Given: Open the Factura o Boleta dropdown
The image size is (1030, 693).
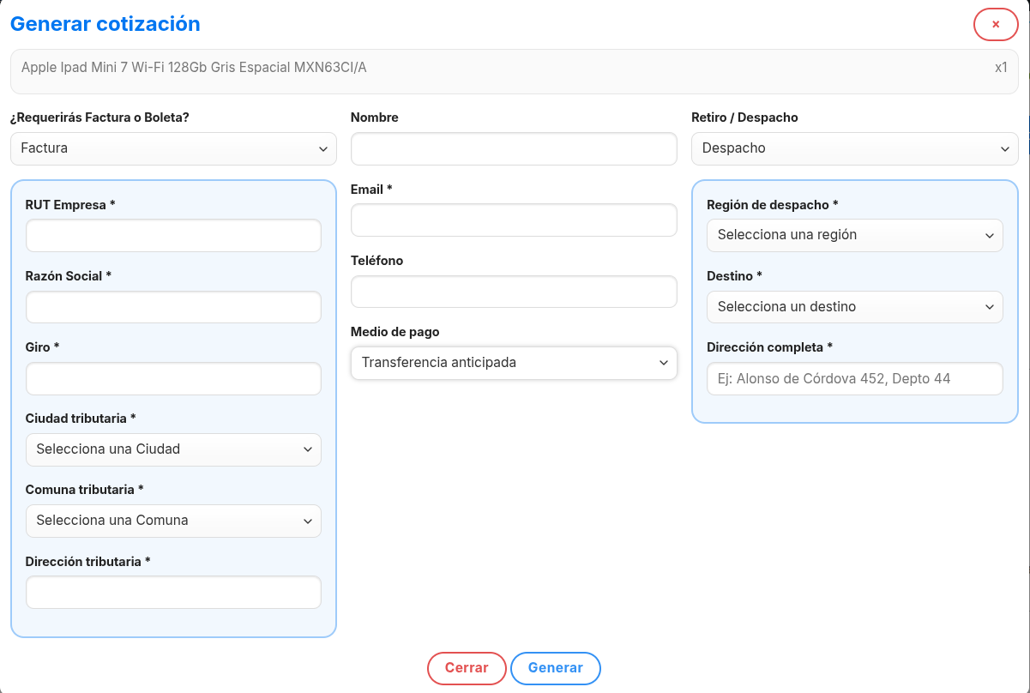Looking at the screenshot, I should (173, 148).
